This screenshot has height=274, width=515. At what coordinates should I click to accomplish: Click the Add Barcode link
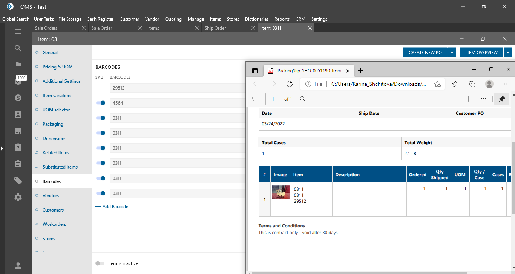point(112,207)
